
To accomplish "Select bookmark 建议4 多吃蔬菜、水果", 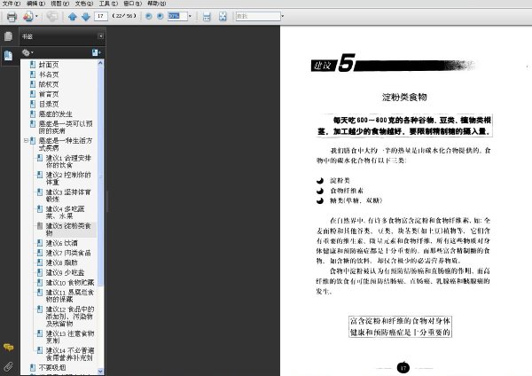I will point(65,213).
